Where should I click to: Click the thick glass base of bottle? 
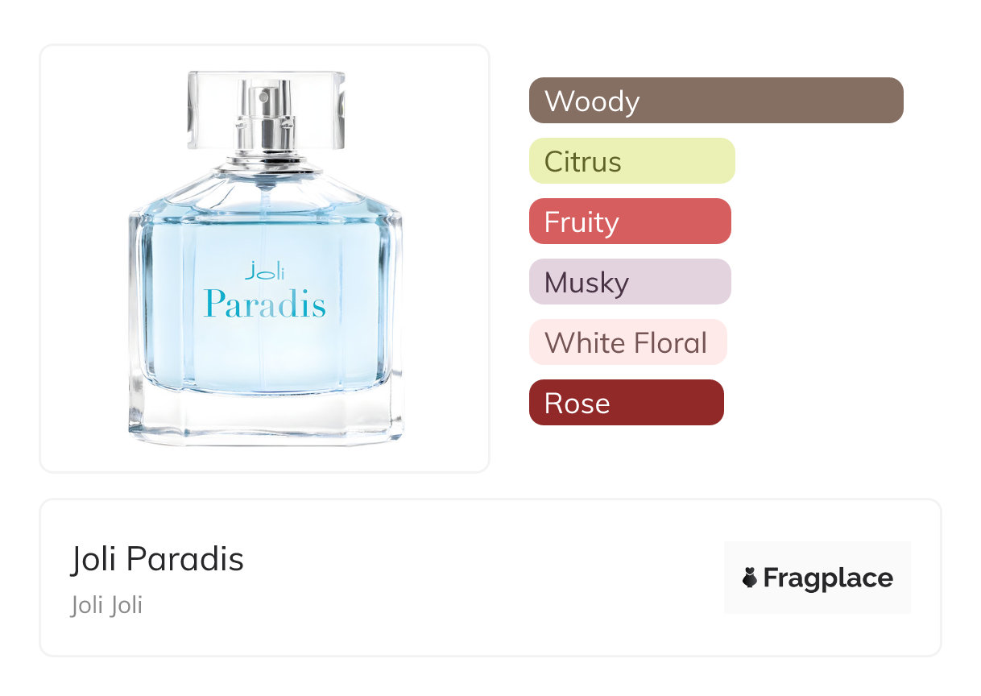point(265,415)
